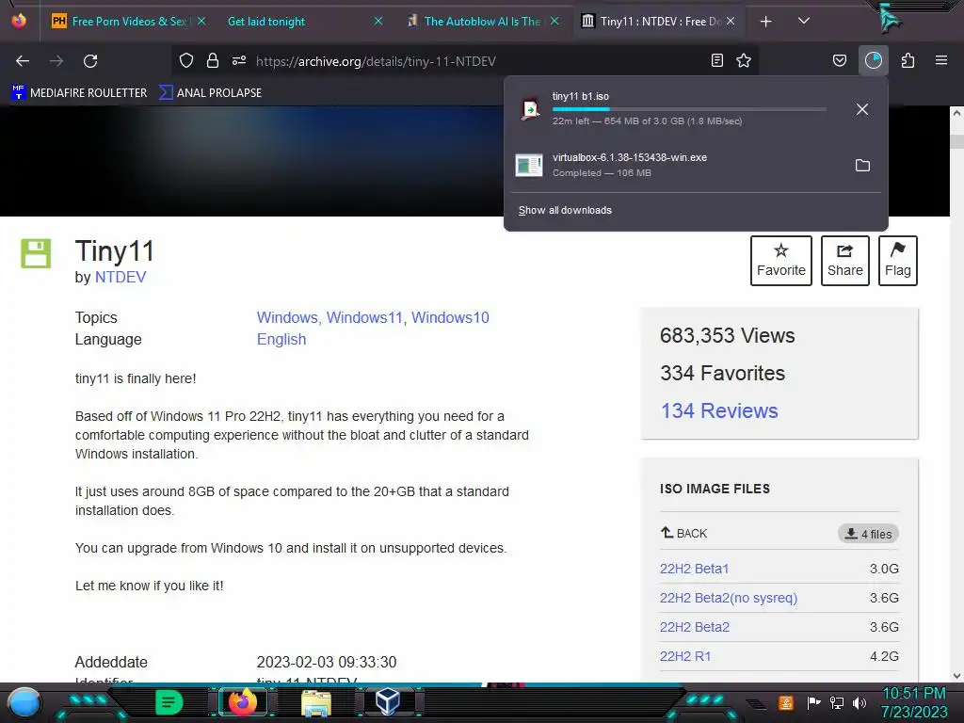Bookmark this page with the star icon
Viewport: 964px width, 723px height.
tap(744, 60)
